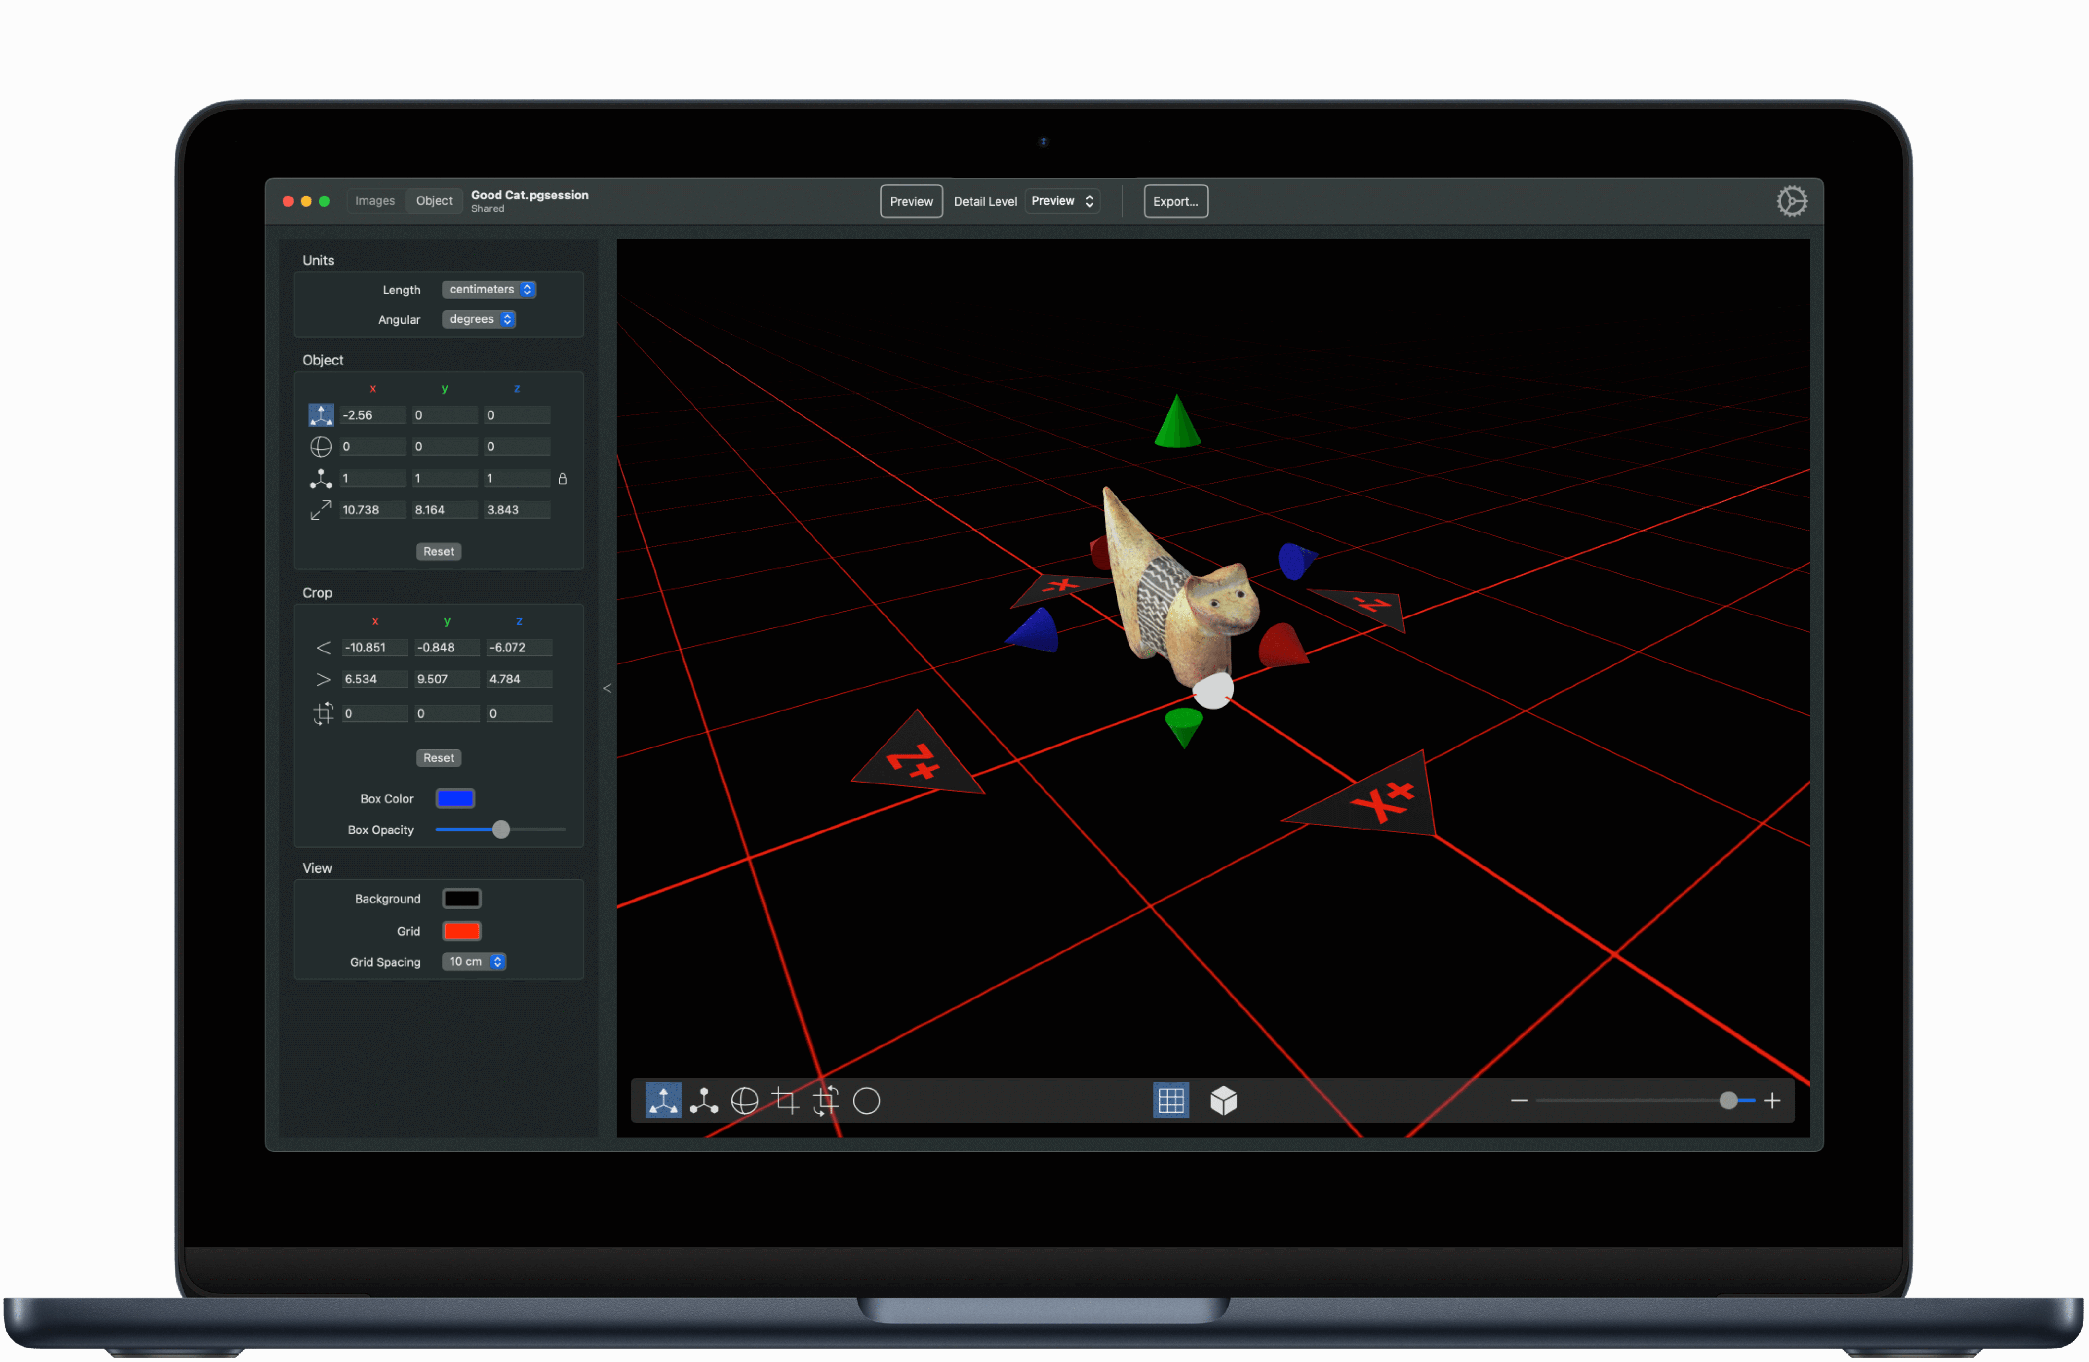Viewport: 2089px width, 1362px height.
Task: Click the crop minimum y field -0.848
Action: point(447,648)
